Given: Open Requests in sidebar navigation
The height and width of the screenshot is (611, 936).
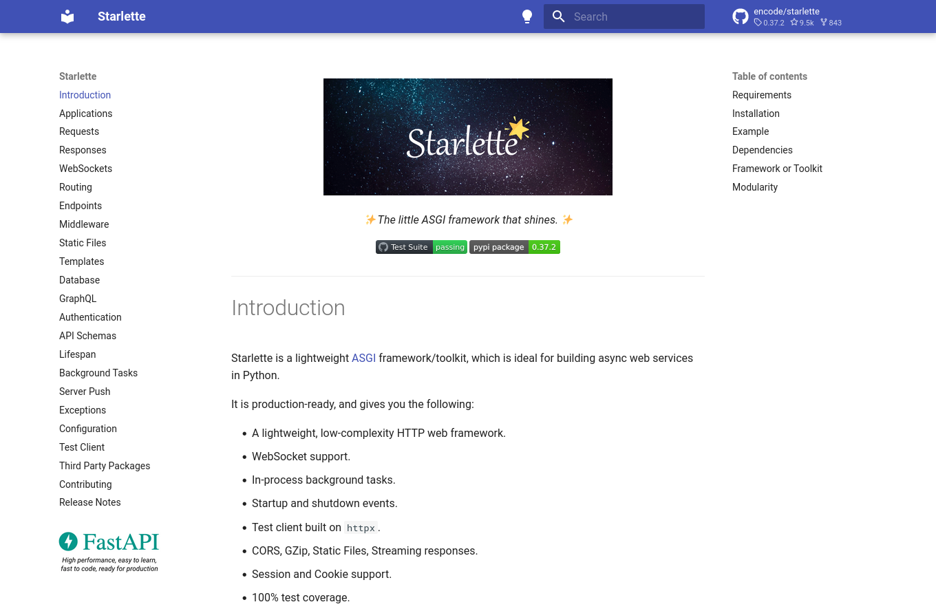Looking at the screenshot, I should (79, 131).
